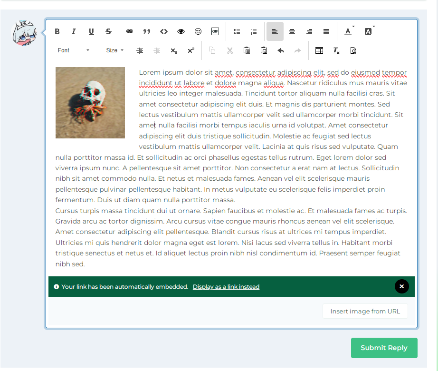This screenshot has width=438, height=371.
Task: Open the text color dropdown
Action: (349, 31)
